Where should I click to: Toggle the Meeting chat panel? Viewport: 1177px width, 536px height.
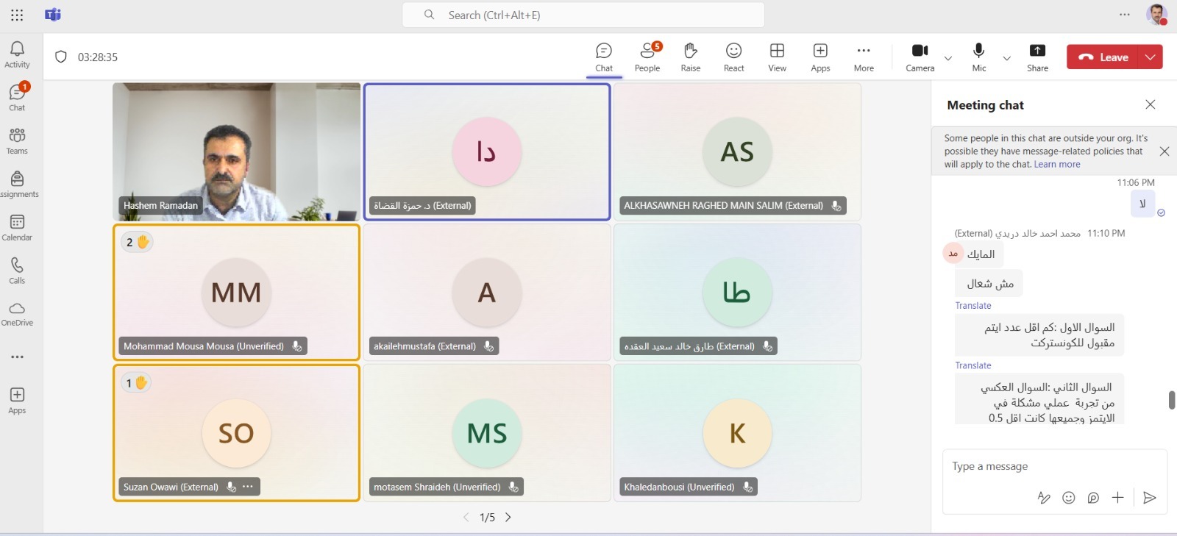click(x=604, y=57)
